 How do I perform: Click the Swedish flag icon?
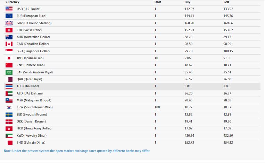pos(9,115)
